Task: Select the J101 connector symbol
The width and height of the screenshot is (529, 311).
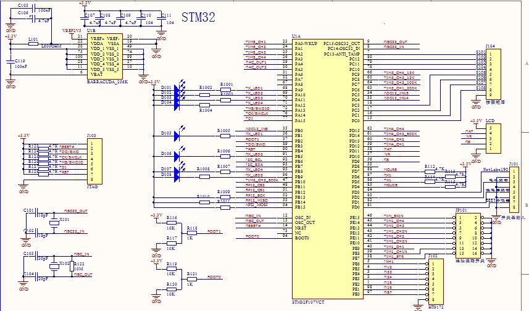Action: [514, 189]
